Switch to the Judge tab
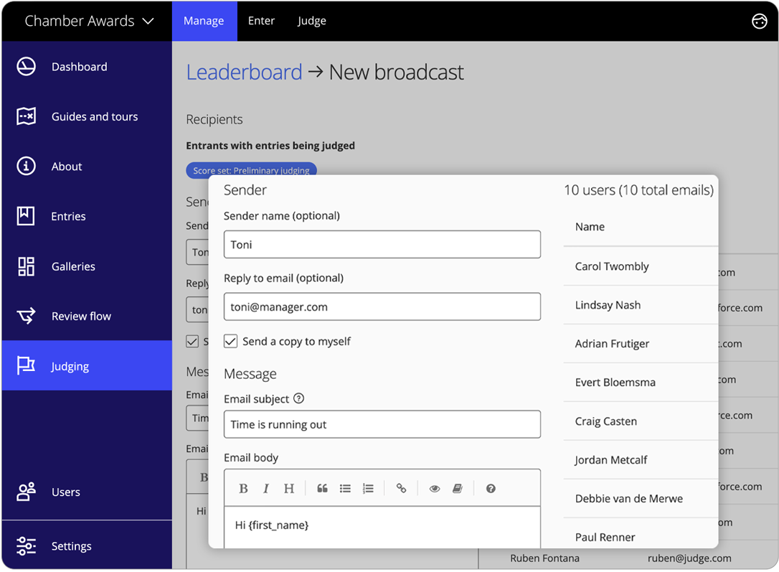Viewport: 779px width, 572px height. point(312,21)
